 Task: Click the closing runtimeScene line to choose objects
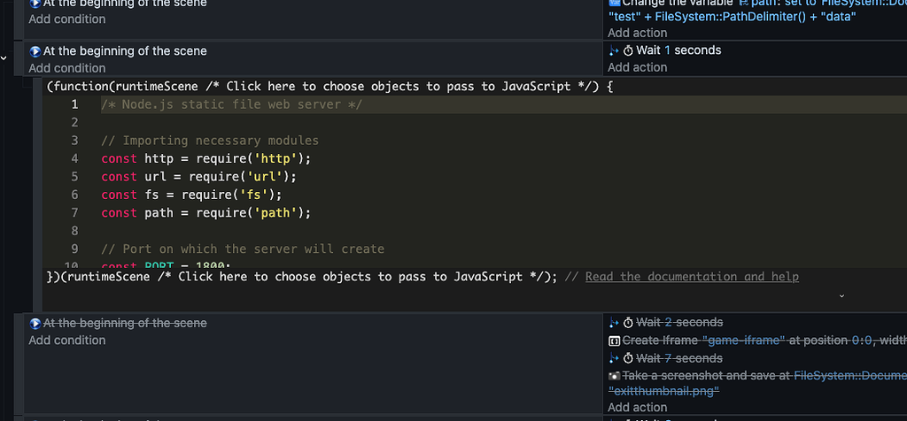point(302,277)
